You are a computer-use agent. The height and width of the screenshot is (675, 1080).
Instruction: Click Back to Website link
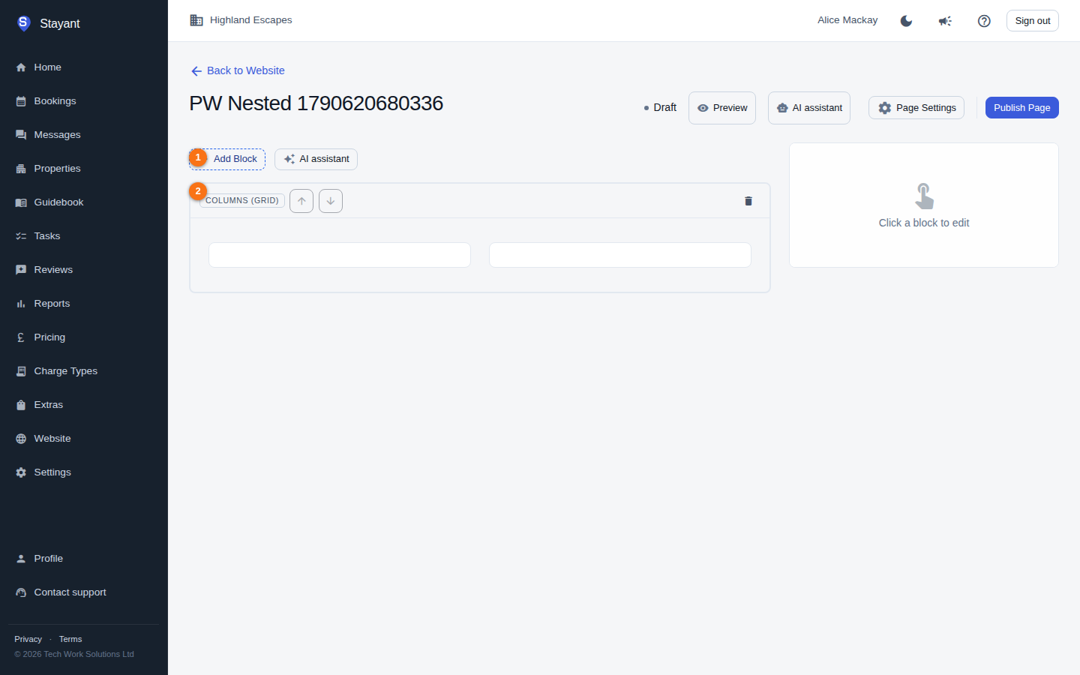point(238,70)
